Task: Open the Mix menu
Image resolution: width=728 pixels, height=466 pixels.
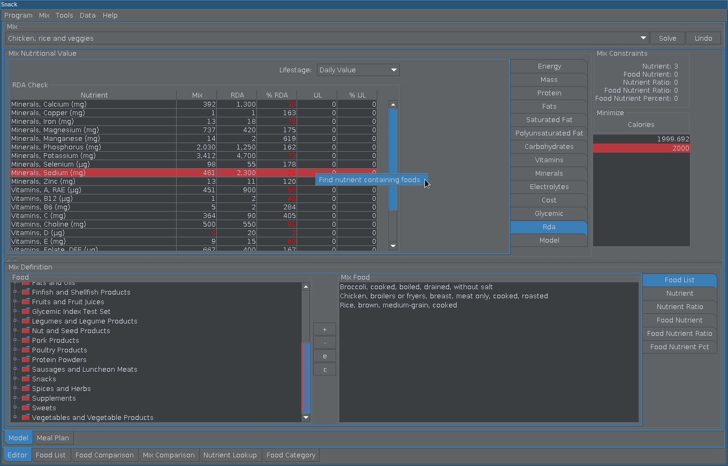Action: coord(44,16)
